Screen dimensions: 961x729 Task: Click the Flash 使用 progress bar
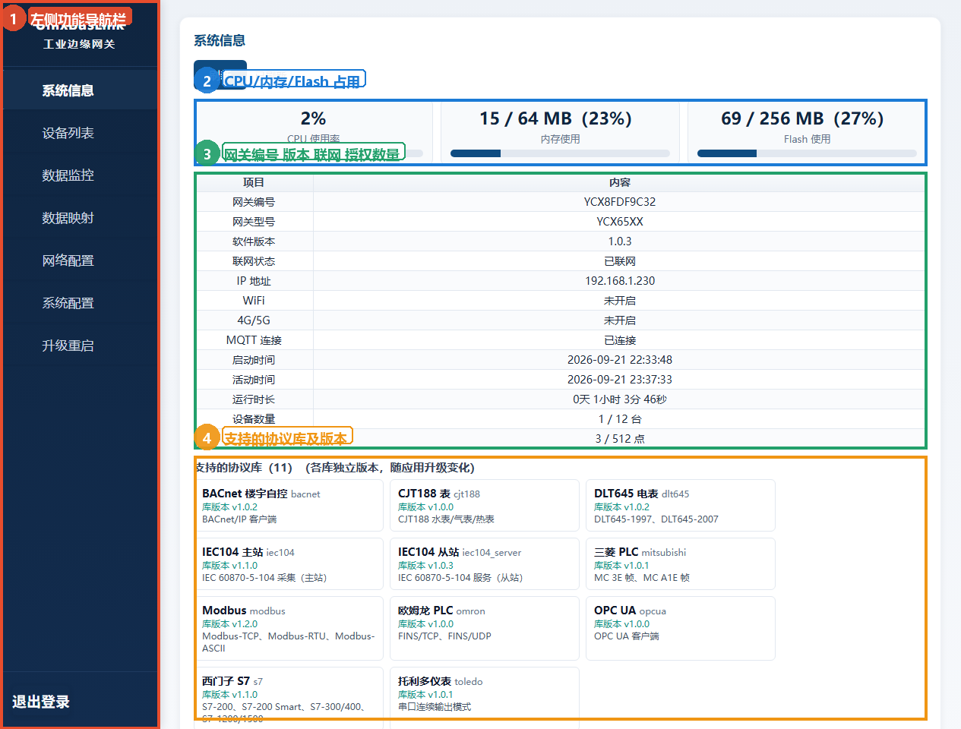tap(807, 153)
